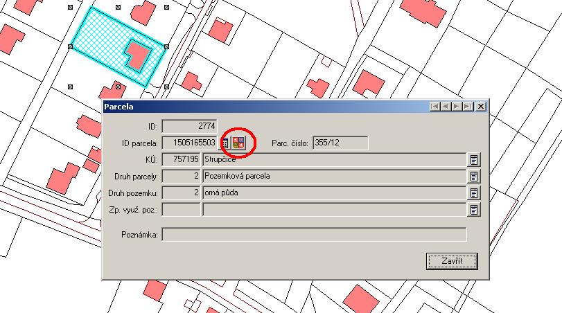Image resolution: width=562 pixels, height=313 pixels.
Task: Open the list icon on the KÚ row
Action: point(474,160)
